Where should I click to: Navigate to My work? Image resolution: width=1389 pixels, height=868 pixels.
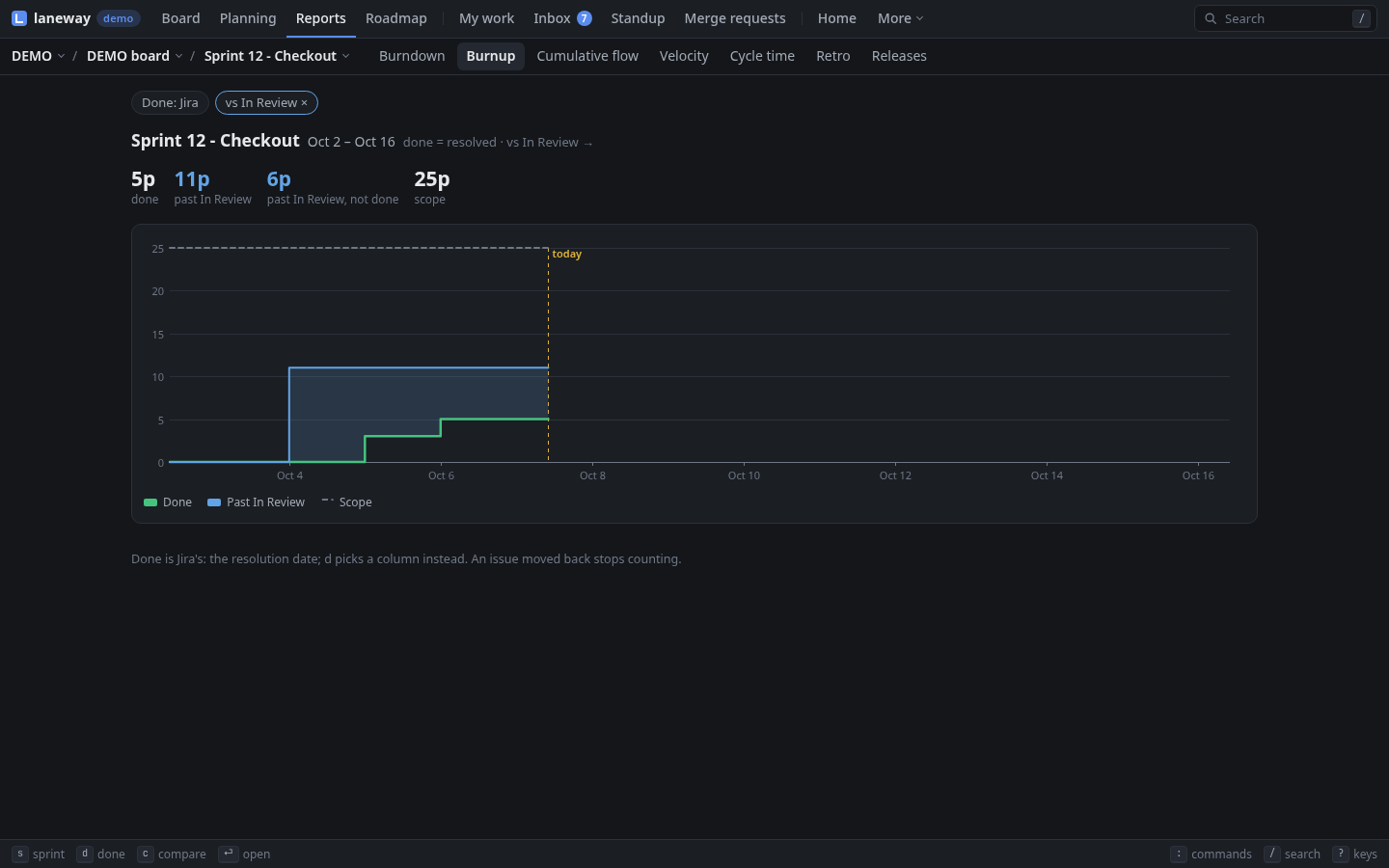[x=486, y=18]
